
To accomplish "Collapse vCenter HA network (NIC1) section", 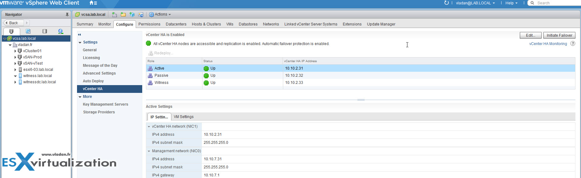I will 149,126.
